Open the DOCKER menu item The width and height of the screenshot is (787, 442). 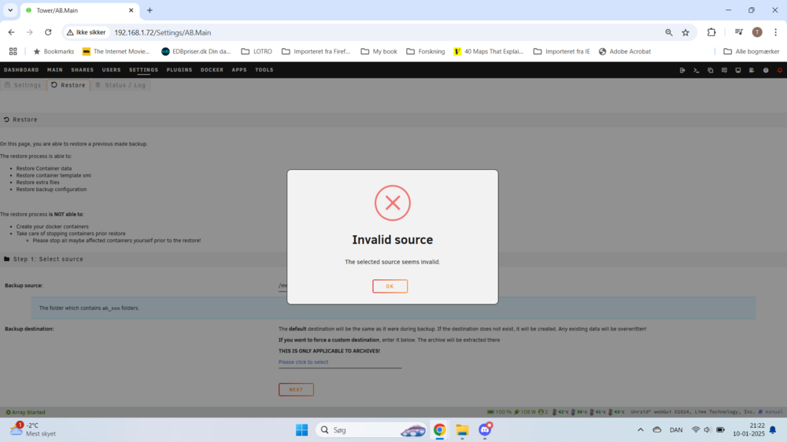pos(212,70)
